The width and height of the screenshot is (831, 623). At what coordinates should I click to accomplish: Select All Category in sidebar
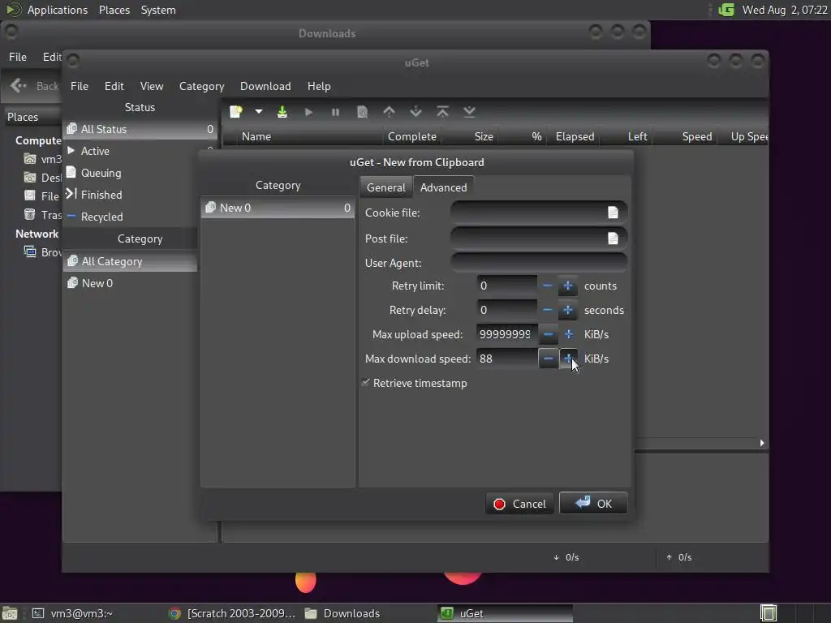131,261
